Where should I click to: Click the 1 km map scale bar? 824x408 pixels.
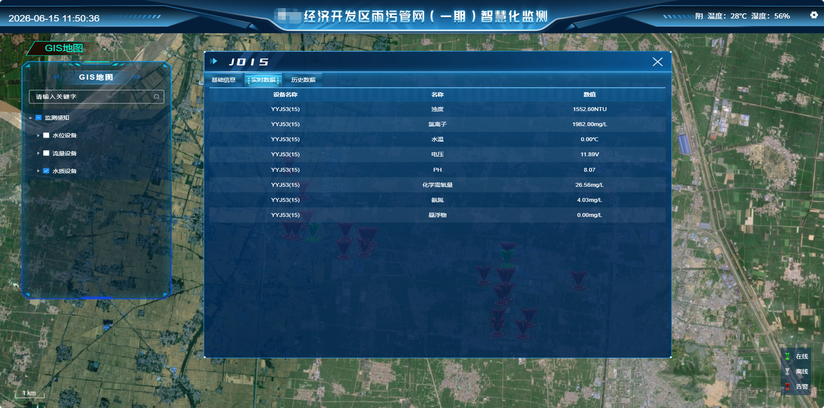click(x=29, y=393)
